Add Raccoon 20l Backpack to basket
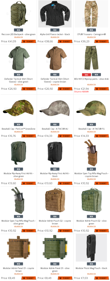 click(x=29, y=41)
